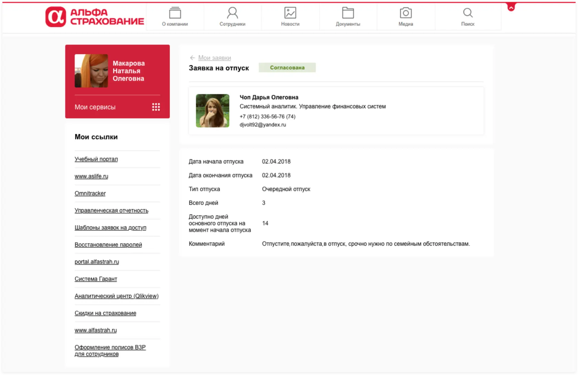This screenshot has width=578, height=375.
Task: Click the Мои сервисы label
Action: pos(95,107)
